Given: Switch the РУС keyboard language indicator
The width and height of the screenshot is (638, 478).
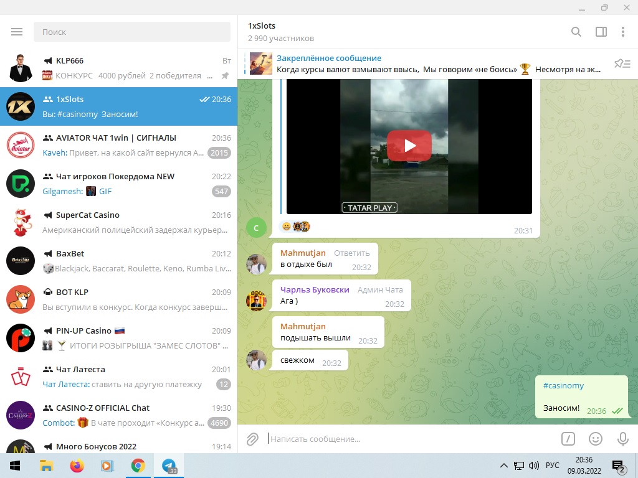Looking at the screenshot, I should coord(552,466).
